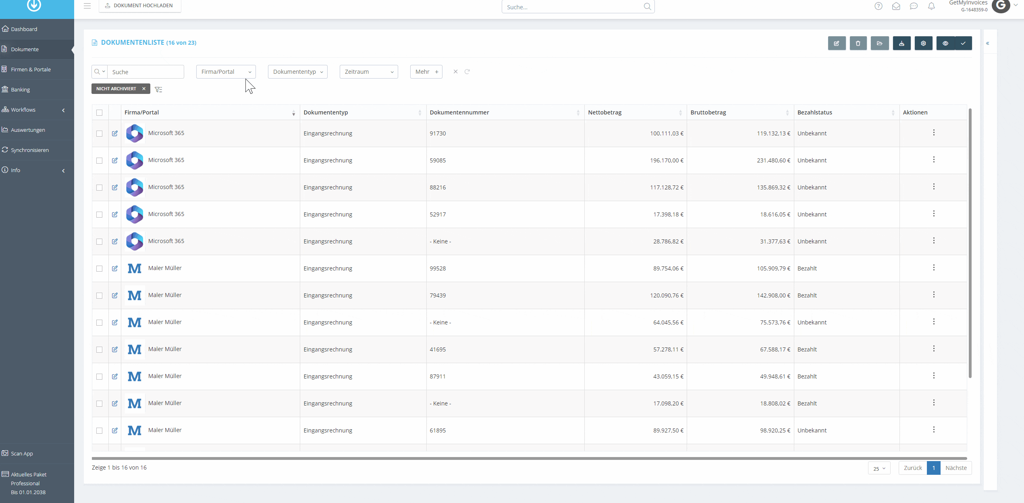
Task: Open the Dokumententyp filter dropdown
Action: click(298, 72)
